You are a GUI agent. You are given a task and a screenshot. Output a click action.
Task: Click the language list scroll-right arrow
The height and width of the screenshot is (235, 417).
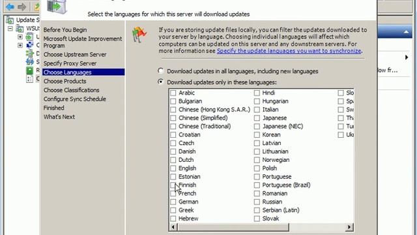(349, 227)
